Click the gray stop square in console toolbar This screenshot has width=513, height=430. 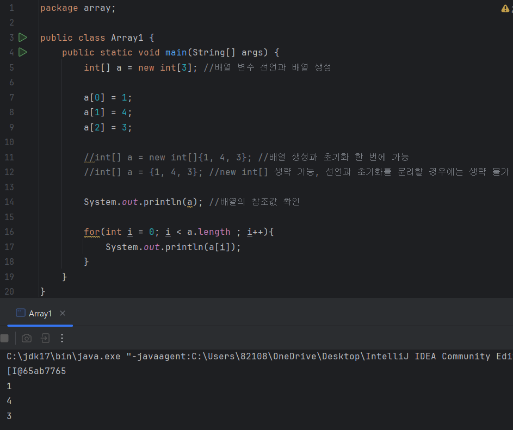click(x=5, y=338)
